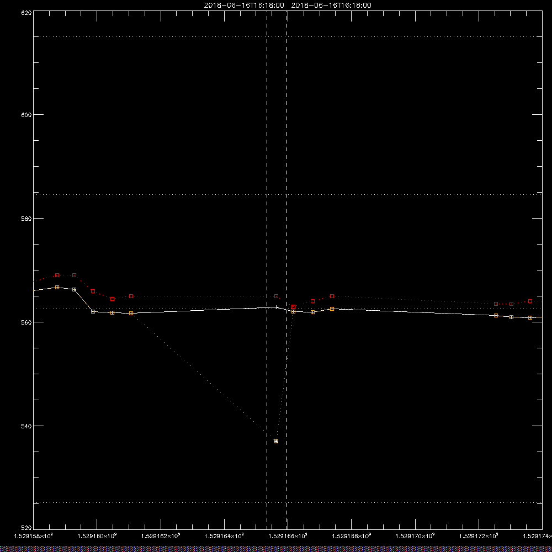Click the x-axis label 1.529160×10⁹
This screenshot has width=552, height=552.
coord(97,536)
